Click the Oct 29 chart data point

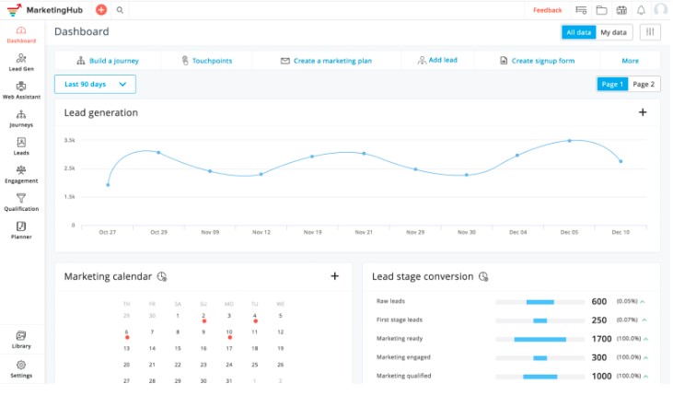point(158,153)
